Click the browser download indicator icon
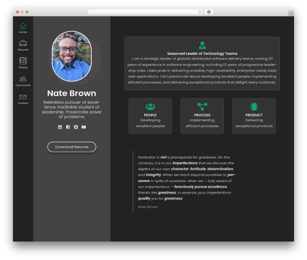The width and height of the screenshot is (307, 260). 209,12
